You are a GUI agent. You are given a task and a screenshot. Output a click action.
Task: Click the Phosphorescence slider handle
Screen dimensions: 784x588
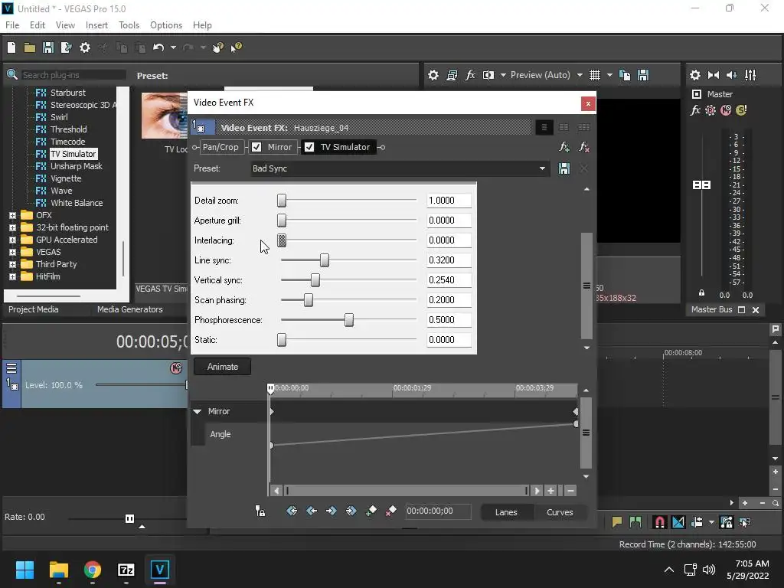349,320
